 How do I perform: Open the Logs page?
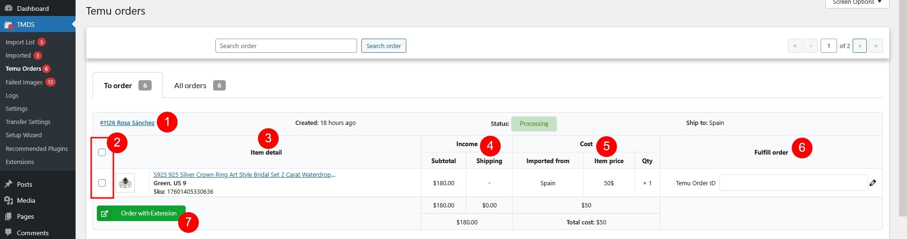(x=12, y=95)
